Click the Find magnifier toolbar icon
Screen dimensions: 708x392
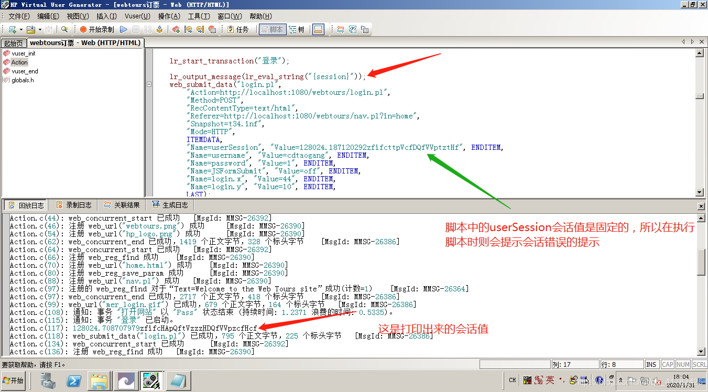(64, 29)
